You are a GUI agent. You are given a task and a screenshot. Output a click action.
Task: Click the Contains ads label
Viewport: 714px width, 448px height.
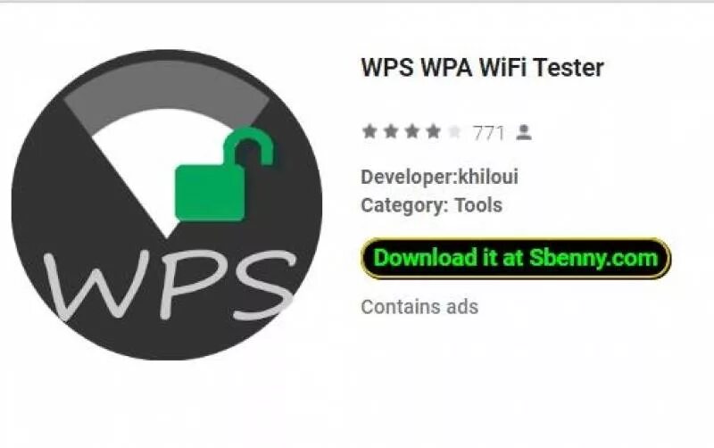coord(419,307)
